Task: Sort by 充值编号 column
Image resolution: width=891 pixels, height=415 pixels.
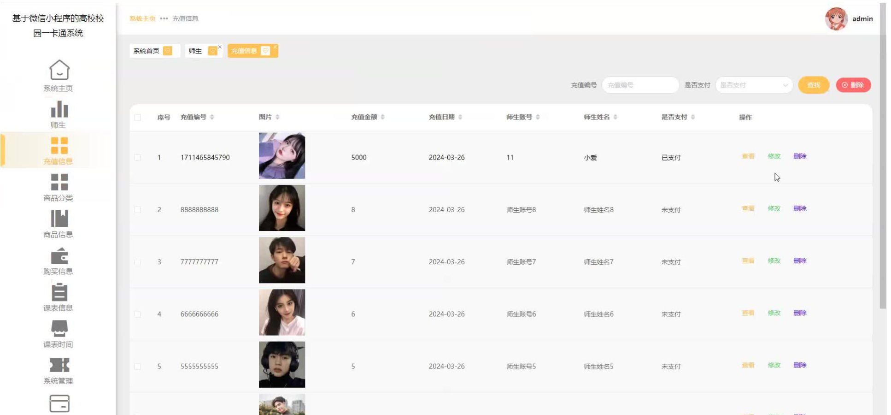Action: (x=212, y=117)
